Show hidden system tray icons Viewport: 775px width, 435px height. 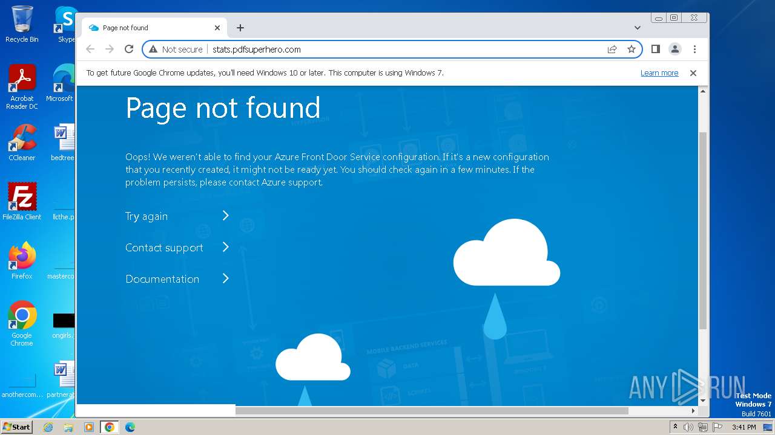click(x=675, y=427)
